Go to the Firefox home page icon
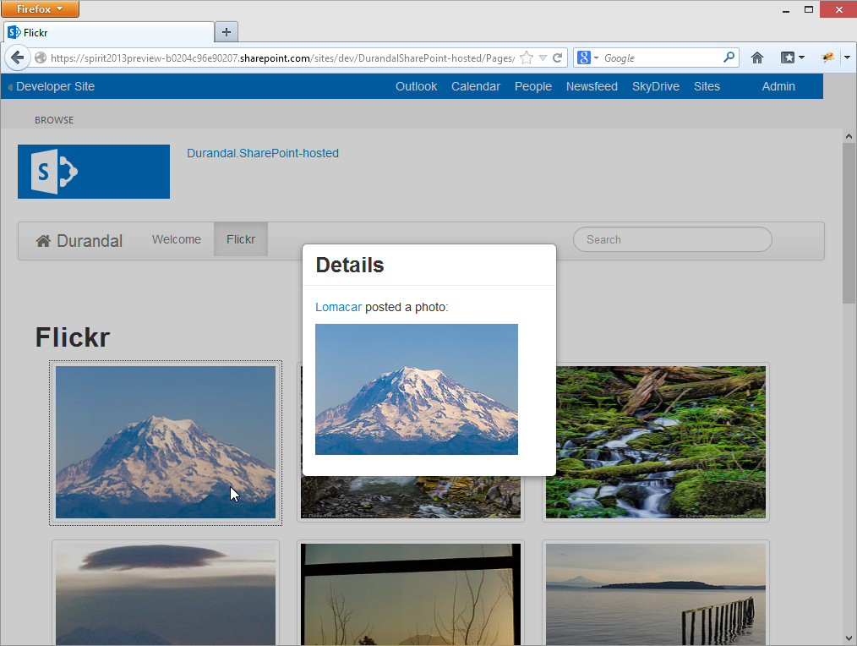 click(x=757, y=58)
